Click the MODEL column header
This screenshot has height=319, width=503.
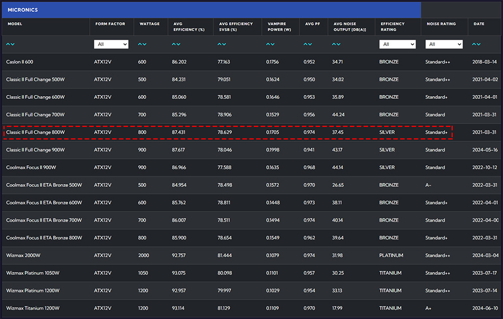point(15,24)
